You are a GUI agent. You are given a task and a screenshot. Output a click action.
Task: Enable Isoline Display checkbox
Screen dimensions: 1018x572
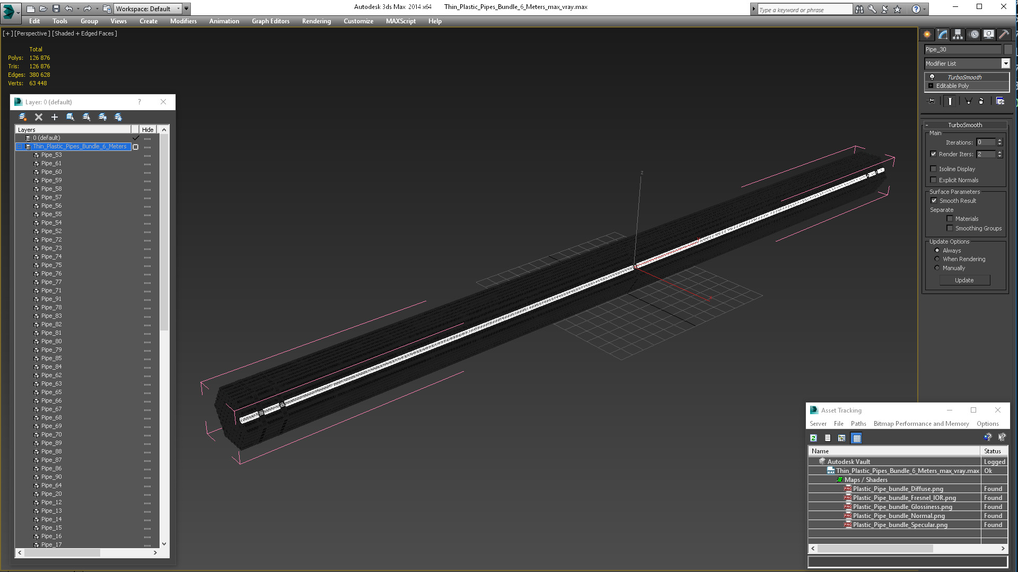tap(933, 169)
